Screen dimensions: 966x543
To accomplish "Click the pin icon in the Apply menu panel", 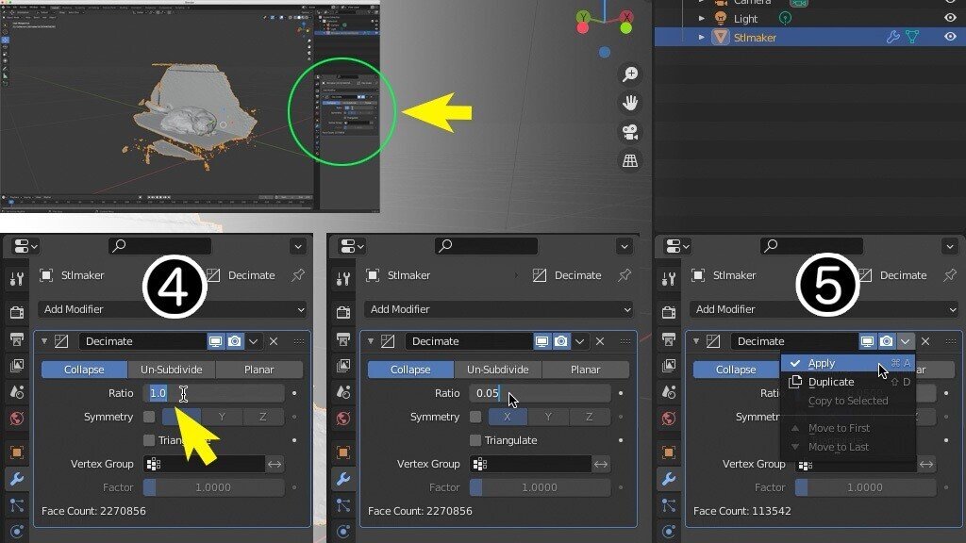I will click(x=949, y=274).
